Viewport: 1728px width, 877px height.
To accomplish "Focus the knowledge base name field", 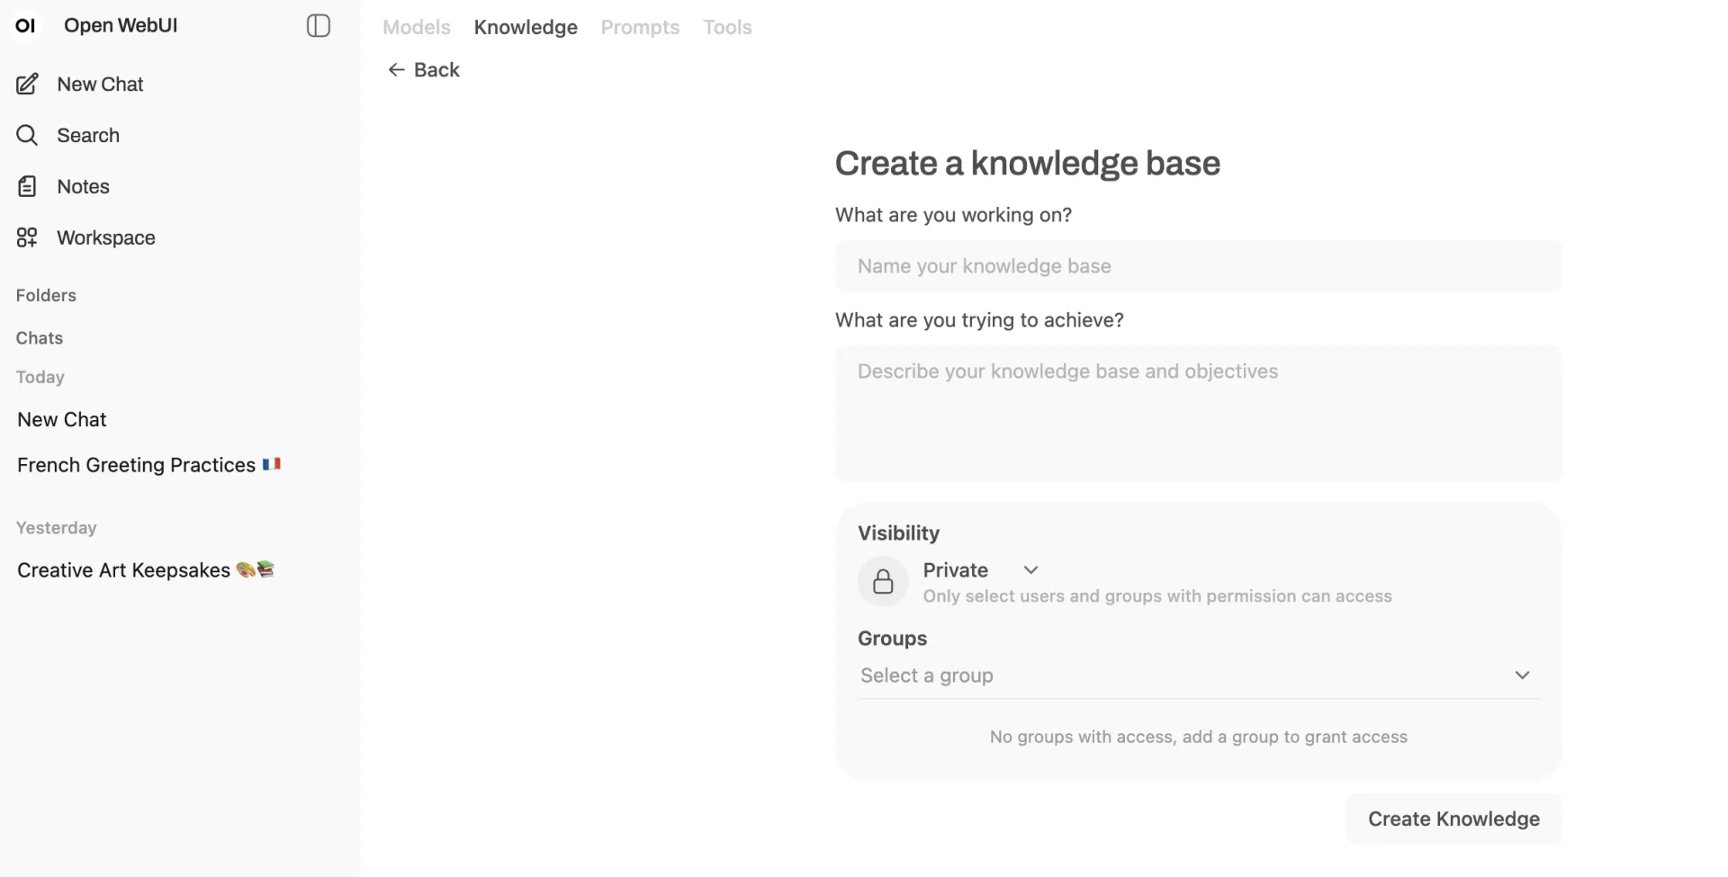I will [1198, 266].
